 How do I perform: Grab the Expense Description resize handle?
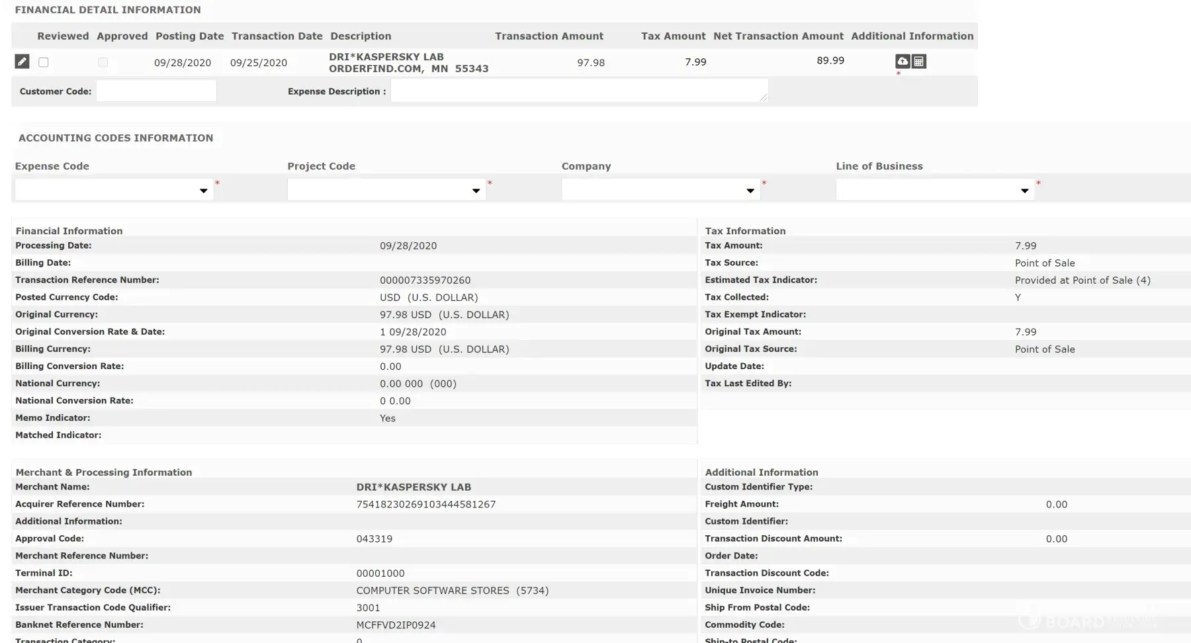(x=764, y=98)
